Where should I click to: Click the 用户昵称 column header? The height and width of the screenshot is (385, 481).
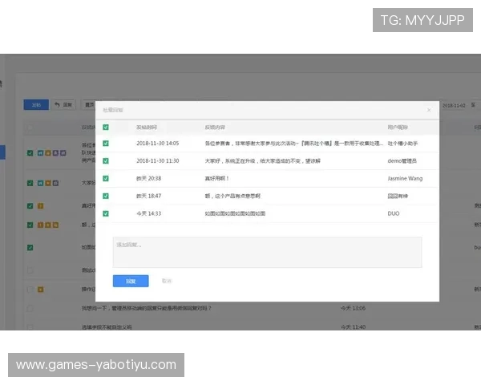(398, 127)
